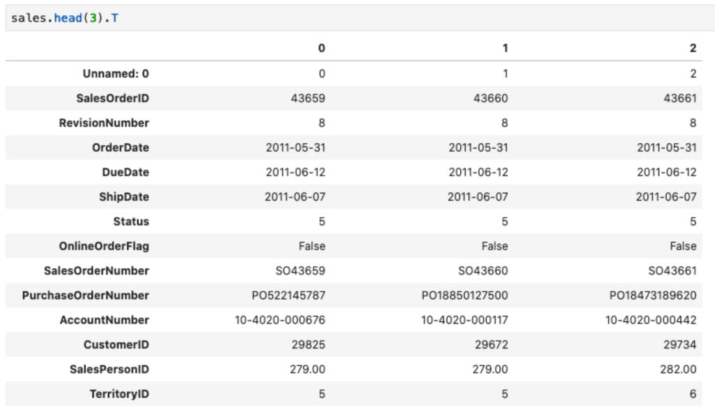Image resolution: width=715 pixels, height=407 pixels.
Task: Click cell value PO522145787
Action: coord(288,295)
